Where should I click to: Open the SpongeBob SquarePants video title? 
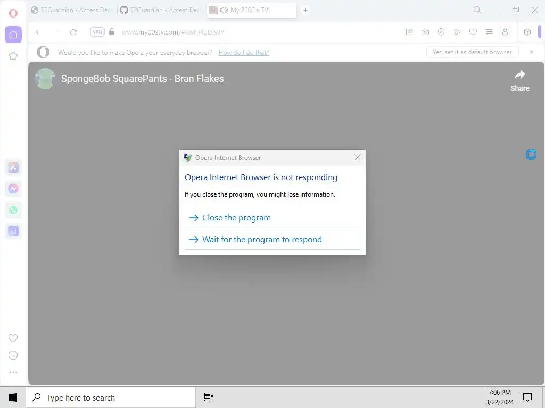click(x=143, y=79)
